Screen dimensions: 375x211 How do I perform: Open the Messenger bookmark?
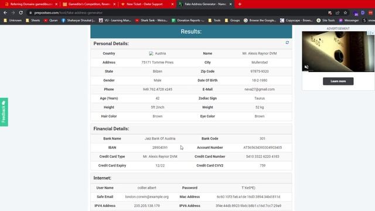click(x=349, y=21)
